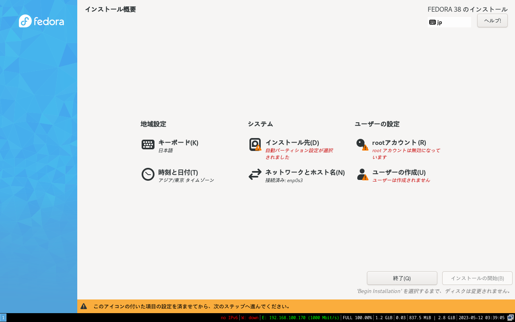Click the 1.2 GiB status entry
Screen dimensions: 515x322
click(x=384, y=318)
